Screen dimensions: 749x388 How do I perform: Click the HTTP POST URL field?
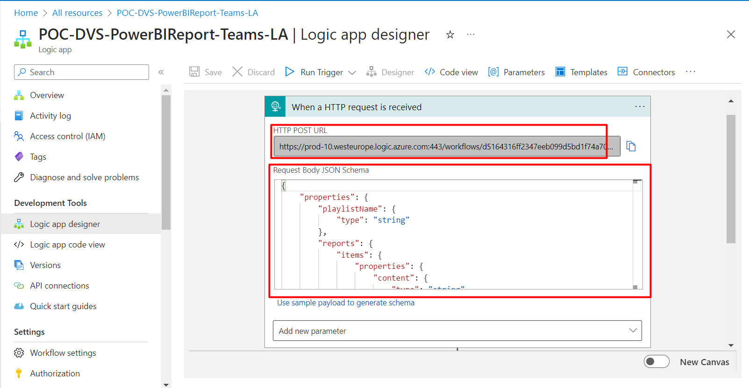[x=447, y=146]
